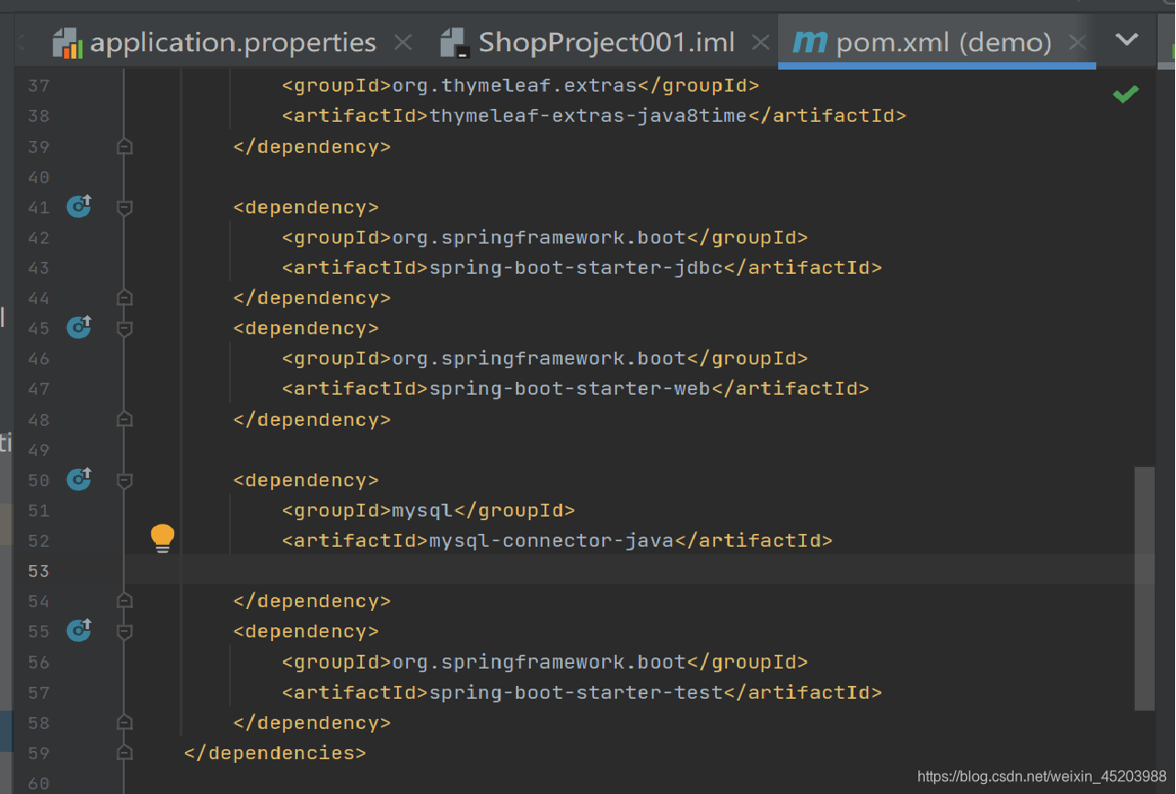Click the ShopProject001.iml file icon
Image resolution: width=1176 pixels, height=794 pixels.
coord(456,43)
